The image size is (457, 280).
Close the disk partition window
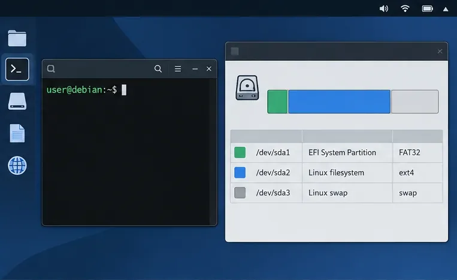coord(440,51)
